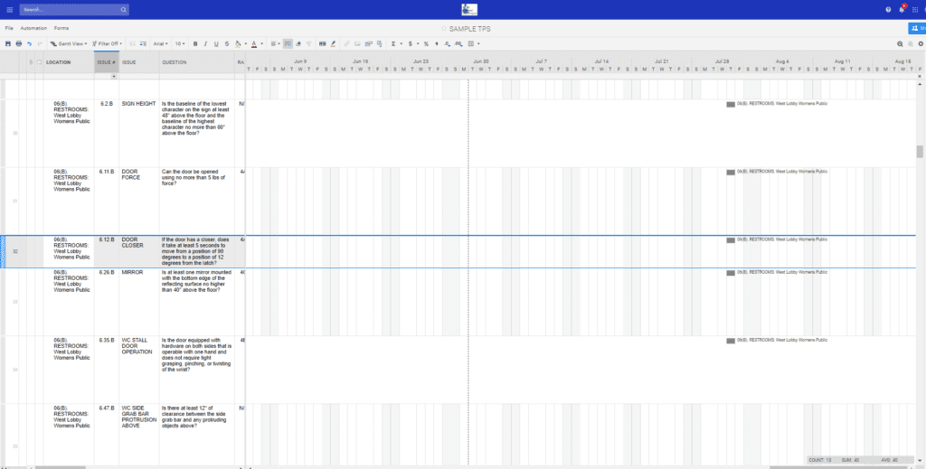926x469 pixels.
Task: Outdent the selected row
Action: point(132,43)
